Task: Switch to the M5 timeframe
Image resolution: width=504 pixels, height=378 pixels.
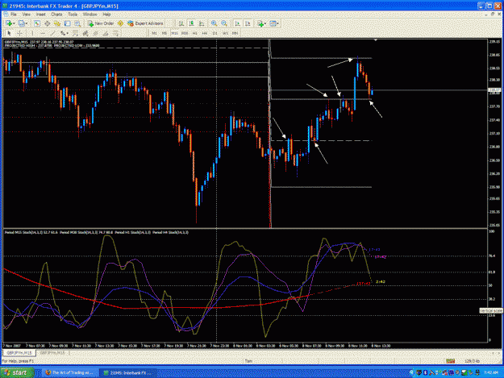Action: click(165, 33)
